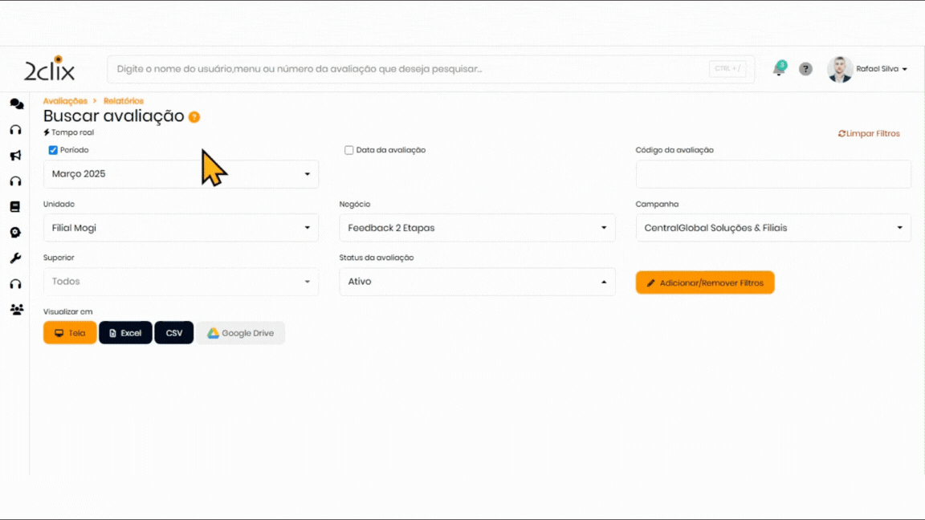The width and height of the screenshot is (925, 520).
Task: Open the Campanha dropdown
Action: pos(773,228)
